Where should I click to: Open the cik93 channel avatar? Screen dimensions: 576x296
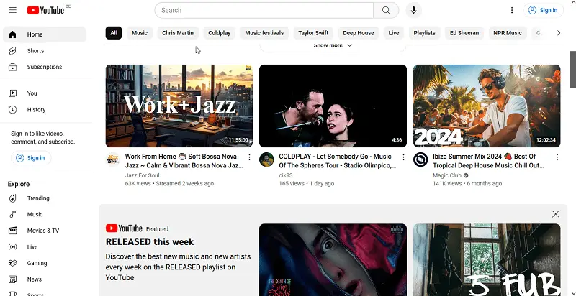(266, 159)
